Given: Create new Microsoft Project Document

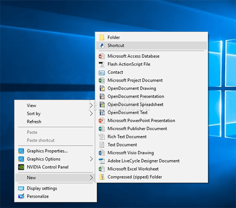Looking at the screenshot, I should [152, 80].
